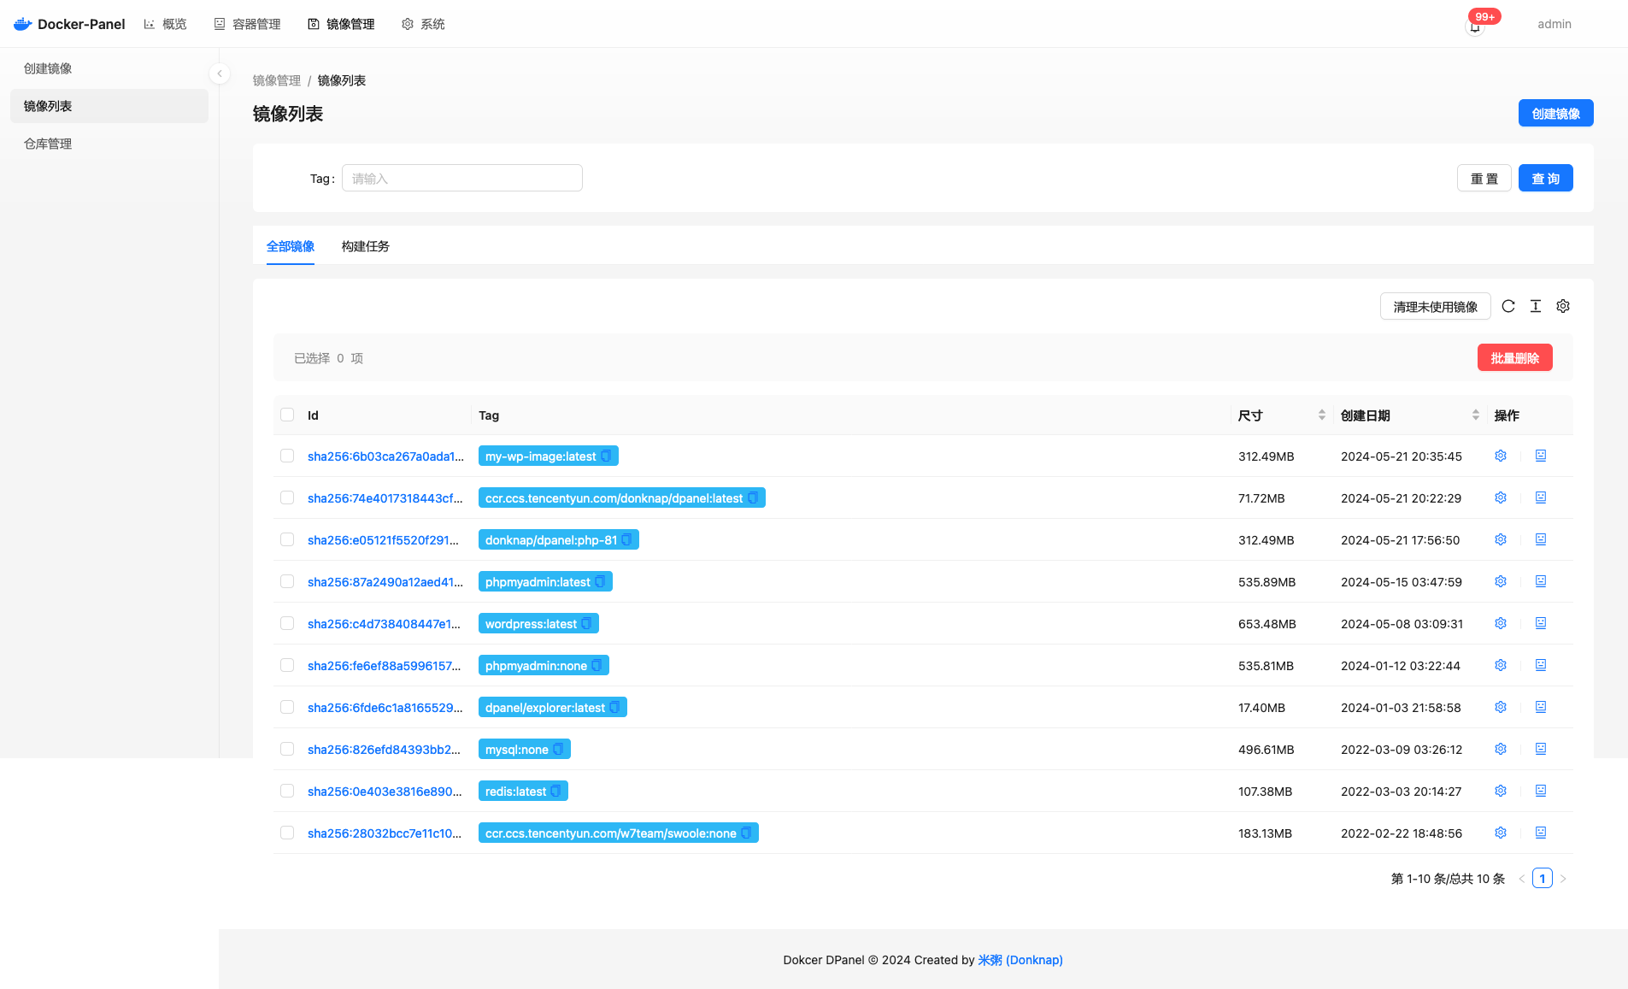Click container icon on wordpress:latest row
Viewport: 1628px width, 989px height.
[1540, 623]
